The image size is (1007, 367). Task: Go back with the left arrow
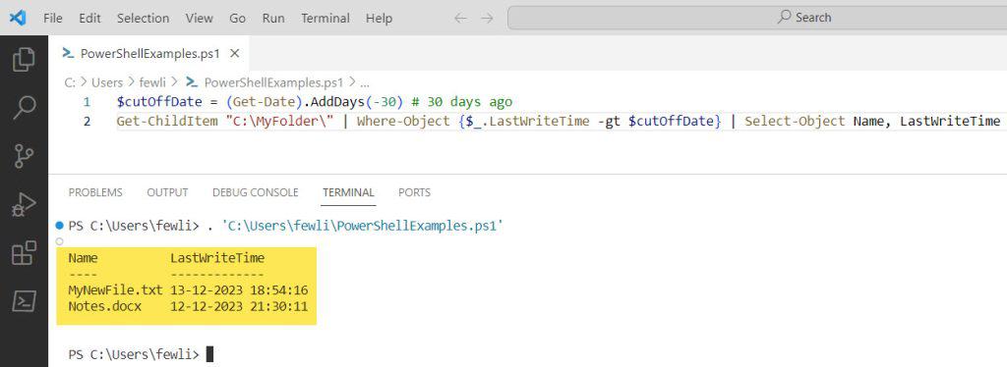pyautogui.click(x=460, y=19)
